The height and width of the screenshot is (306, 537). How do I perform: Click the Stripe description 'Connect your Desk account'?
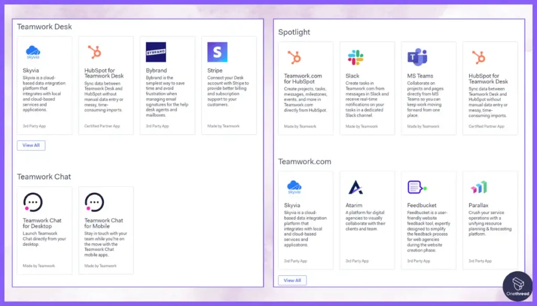228,91
